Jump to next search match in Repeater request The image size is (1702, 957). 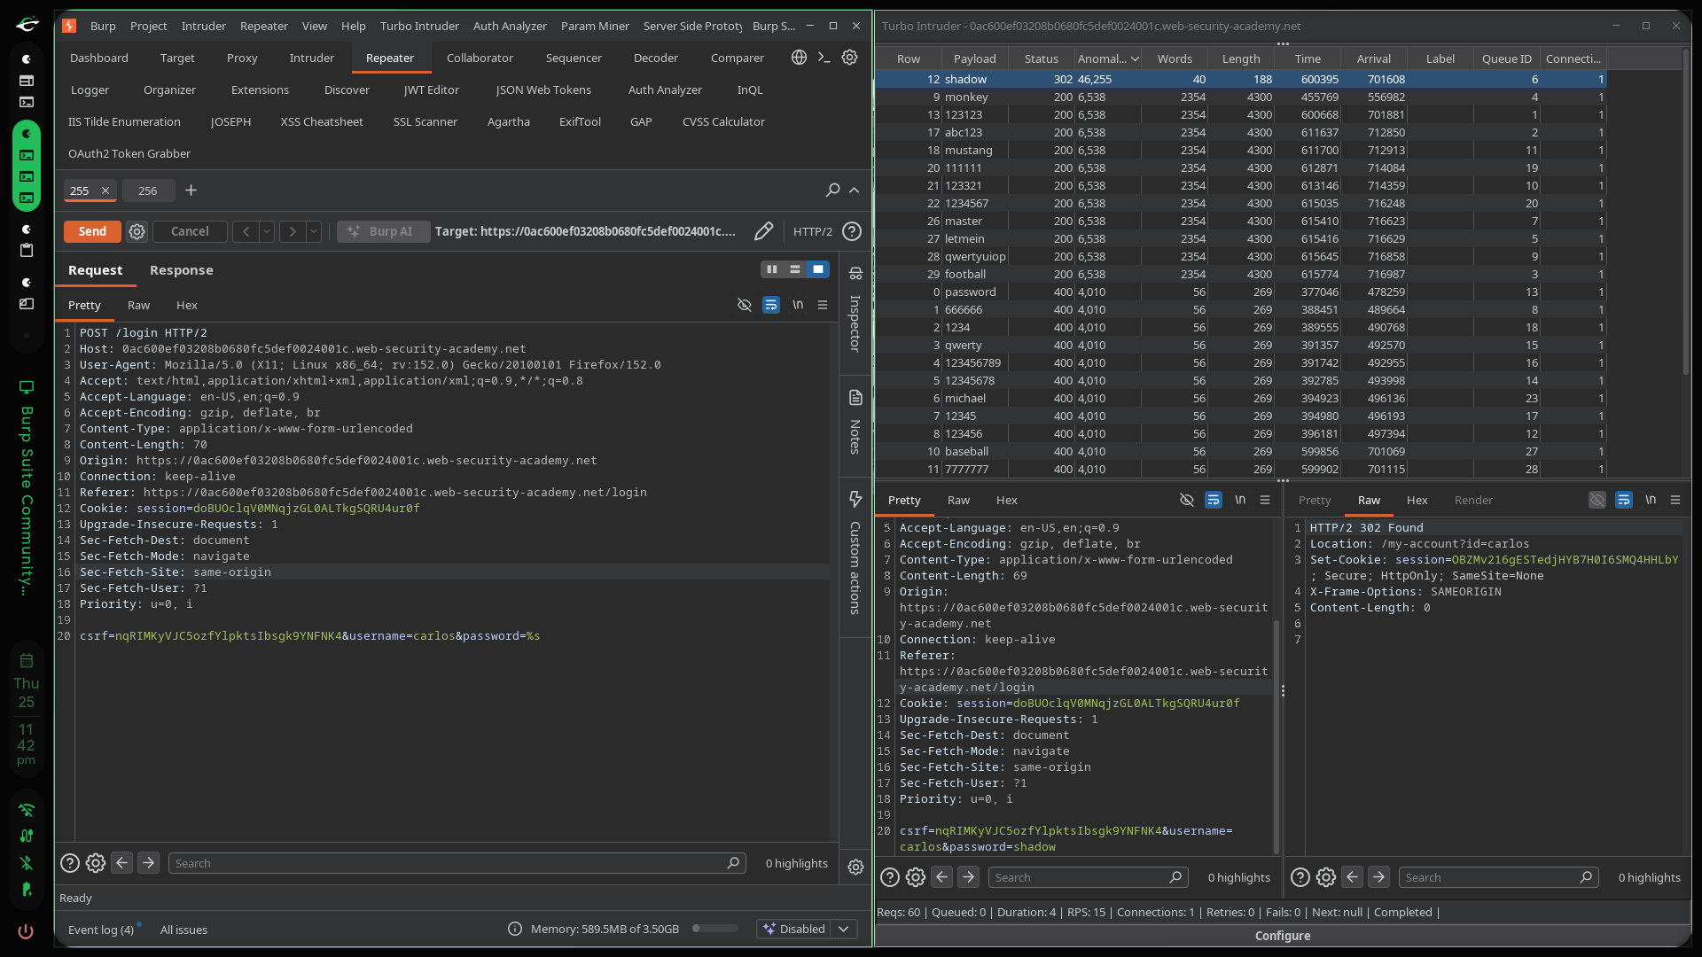[x=149, y=863]
